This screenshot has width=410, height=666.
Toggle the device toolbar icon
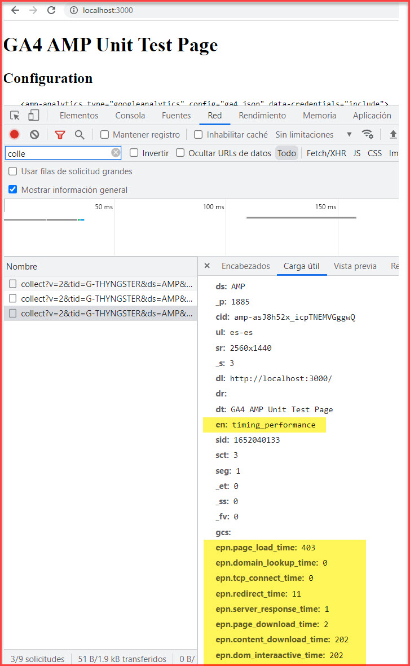tap(34, 116)
